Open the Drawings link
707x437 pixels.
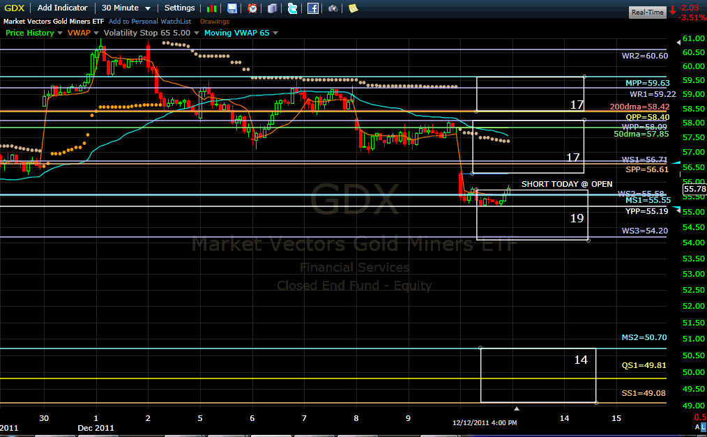pos(215,21)
